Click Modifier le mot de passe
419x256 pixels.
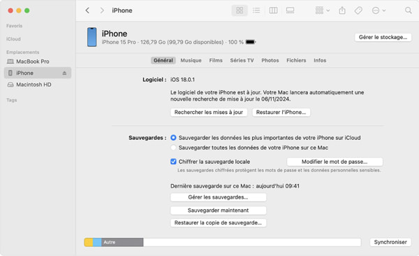click(x=335, y=162)
